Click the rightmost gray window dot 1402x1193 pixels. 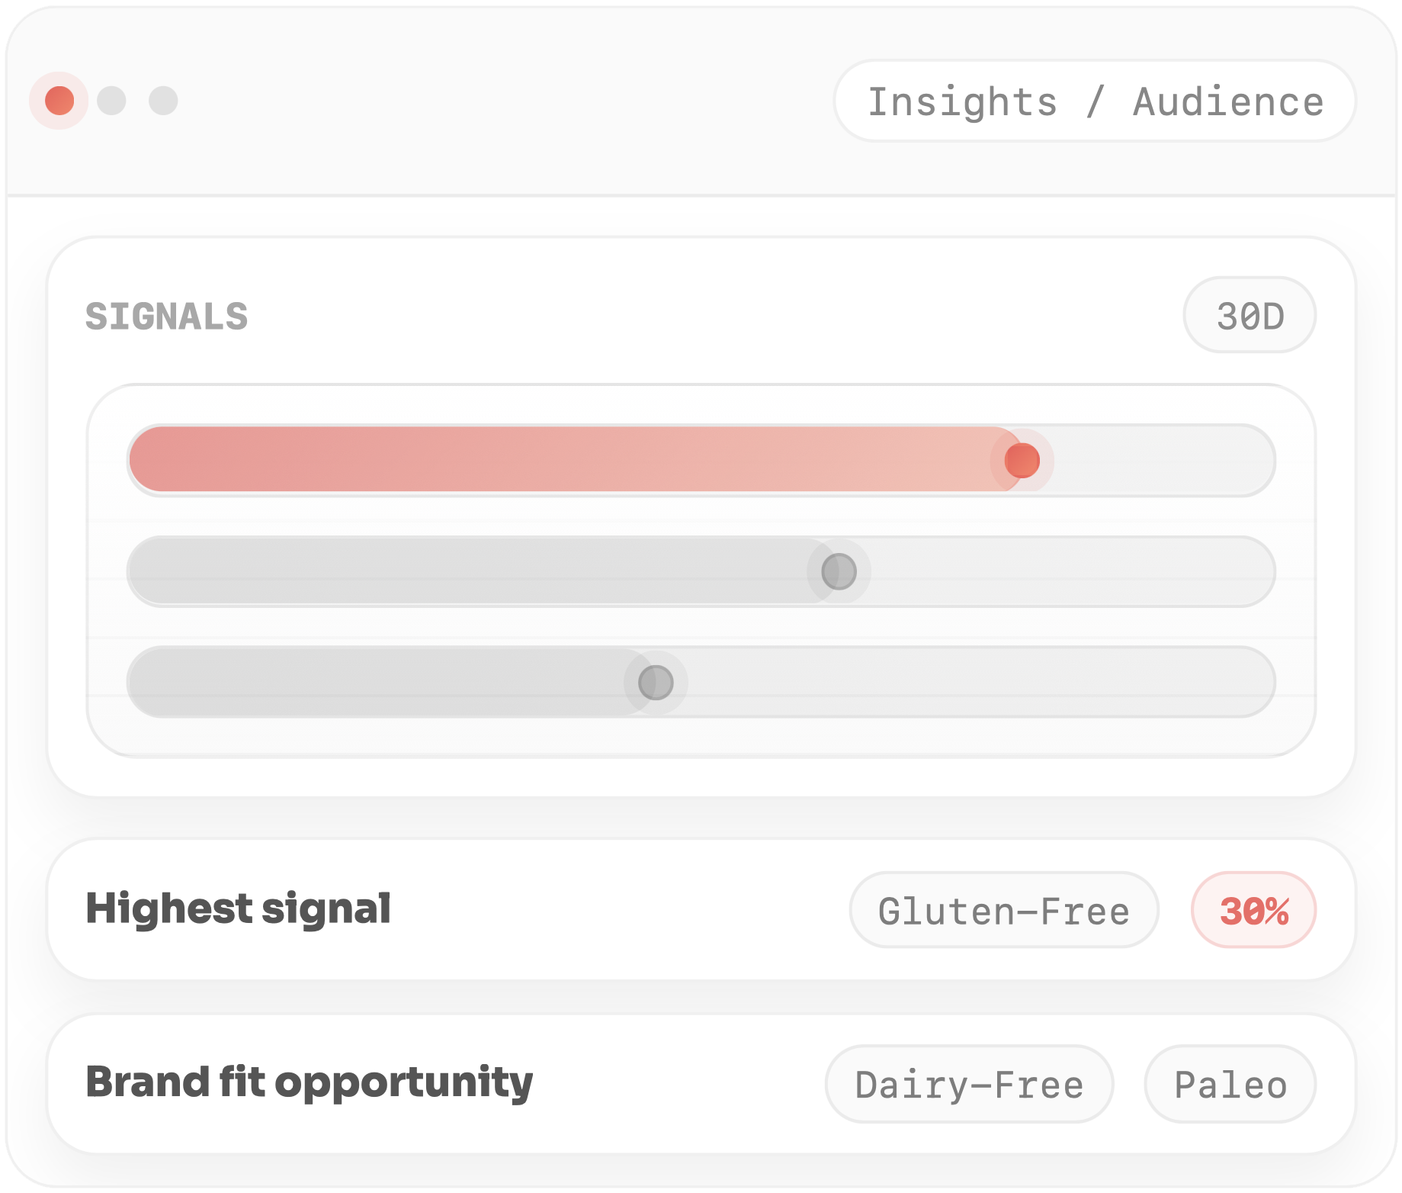point(163,101)
